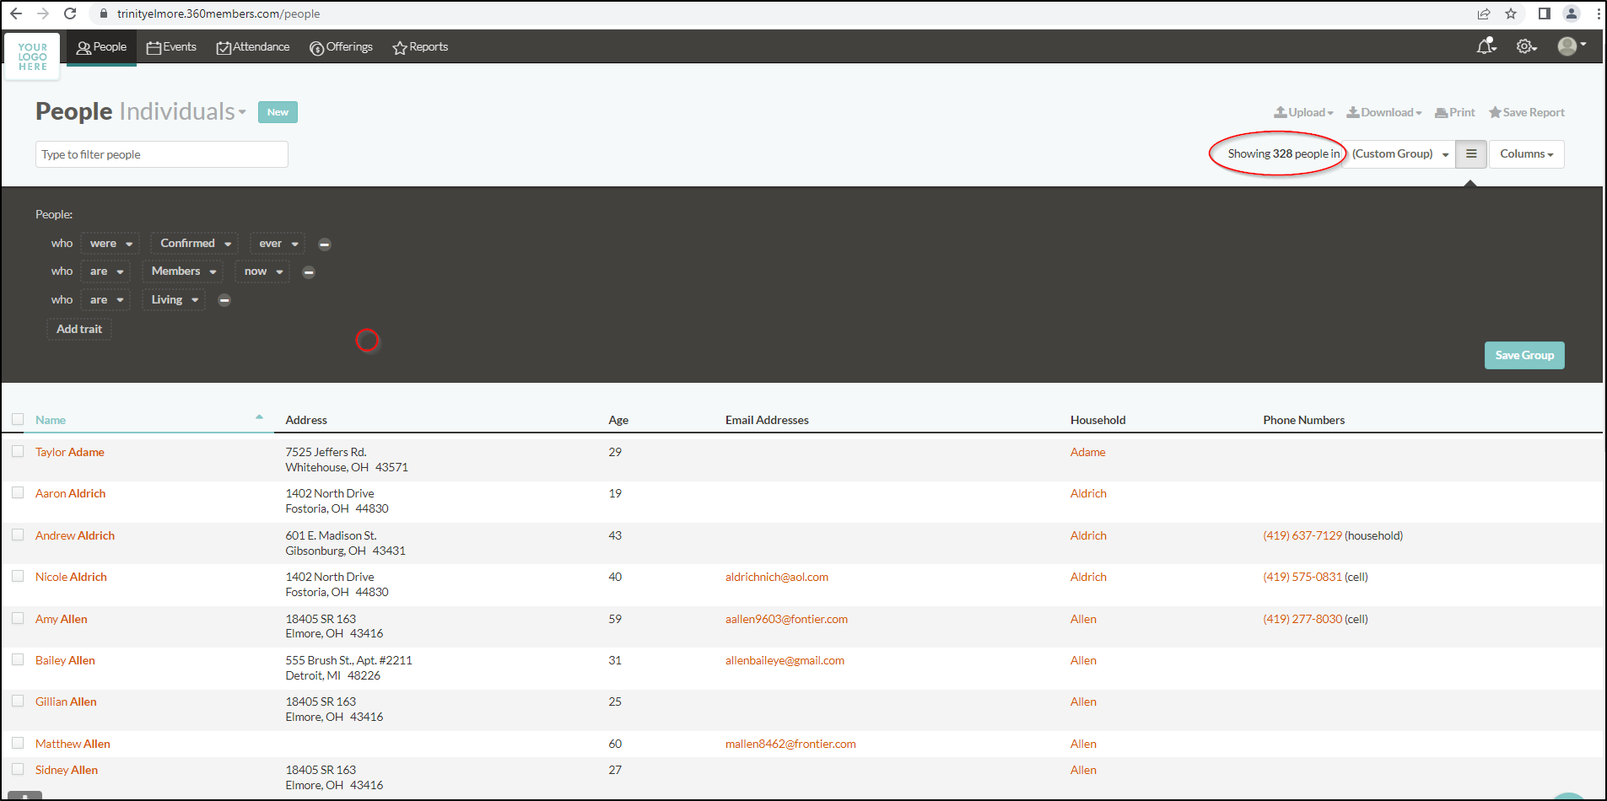Open the 'now' timeframe dropdown
The width and height of the screenshot is (1607, 801).
(x=262, y=271)
